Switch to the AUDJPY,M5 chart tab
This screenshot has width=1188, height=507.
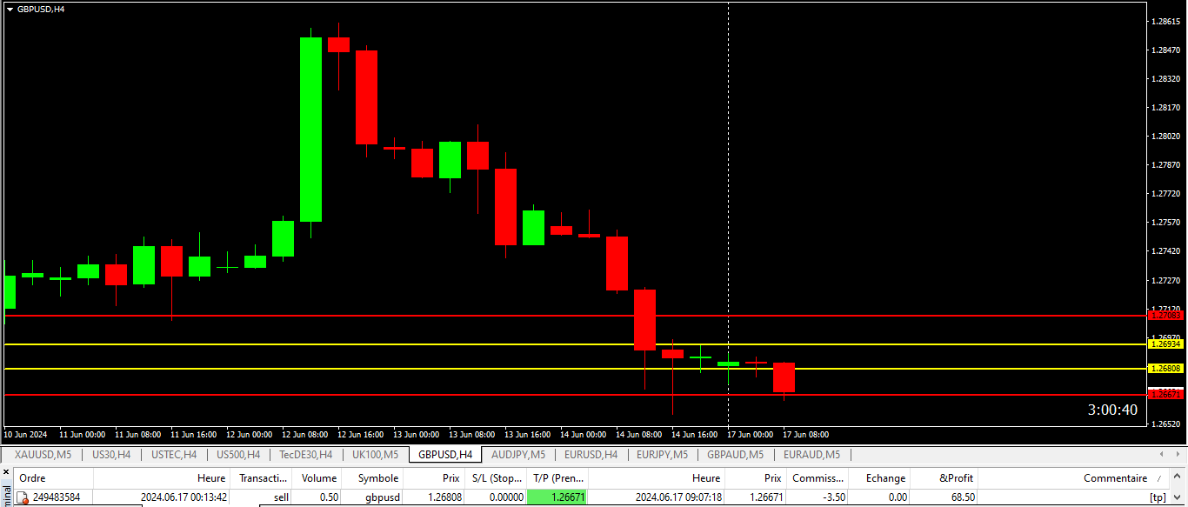pyautogui.click(x=517, y=455)
